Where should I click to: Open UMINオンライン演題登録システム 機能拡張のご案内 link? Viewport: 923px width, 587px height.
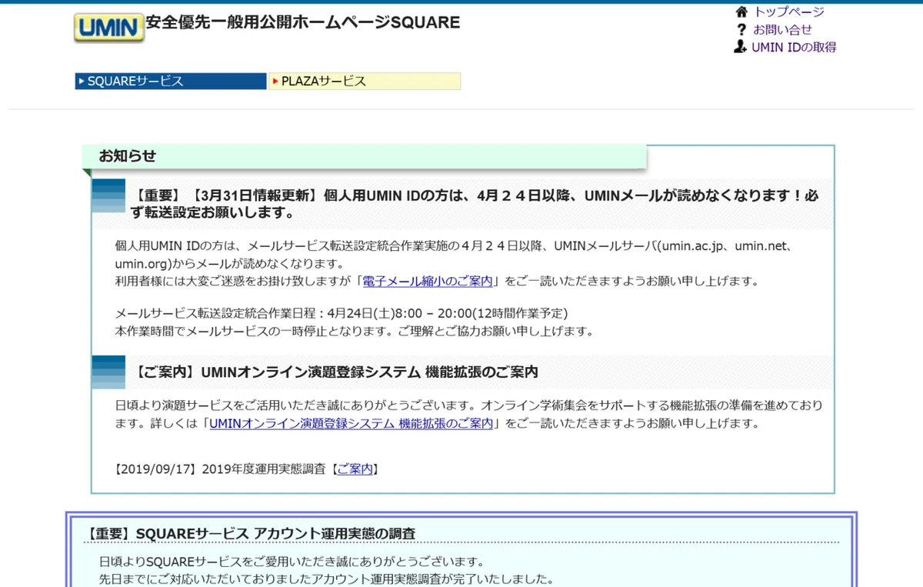pos(351,423)
